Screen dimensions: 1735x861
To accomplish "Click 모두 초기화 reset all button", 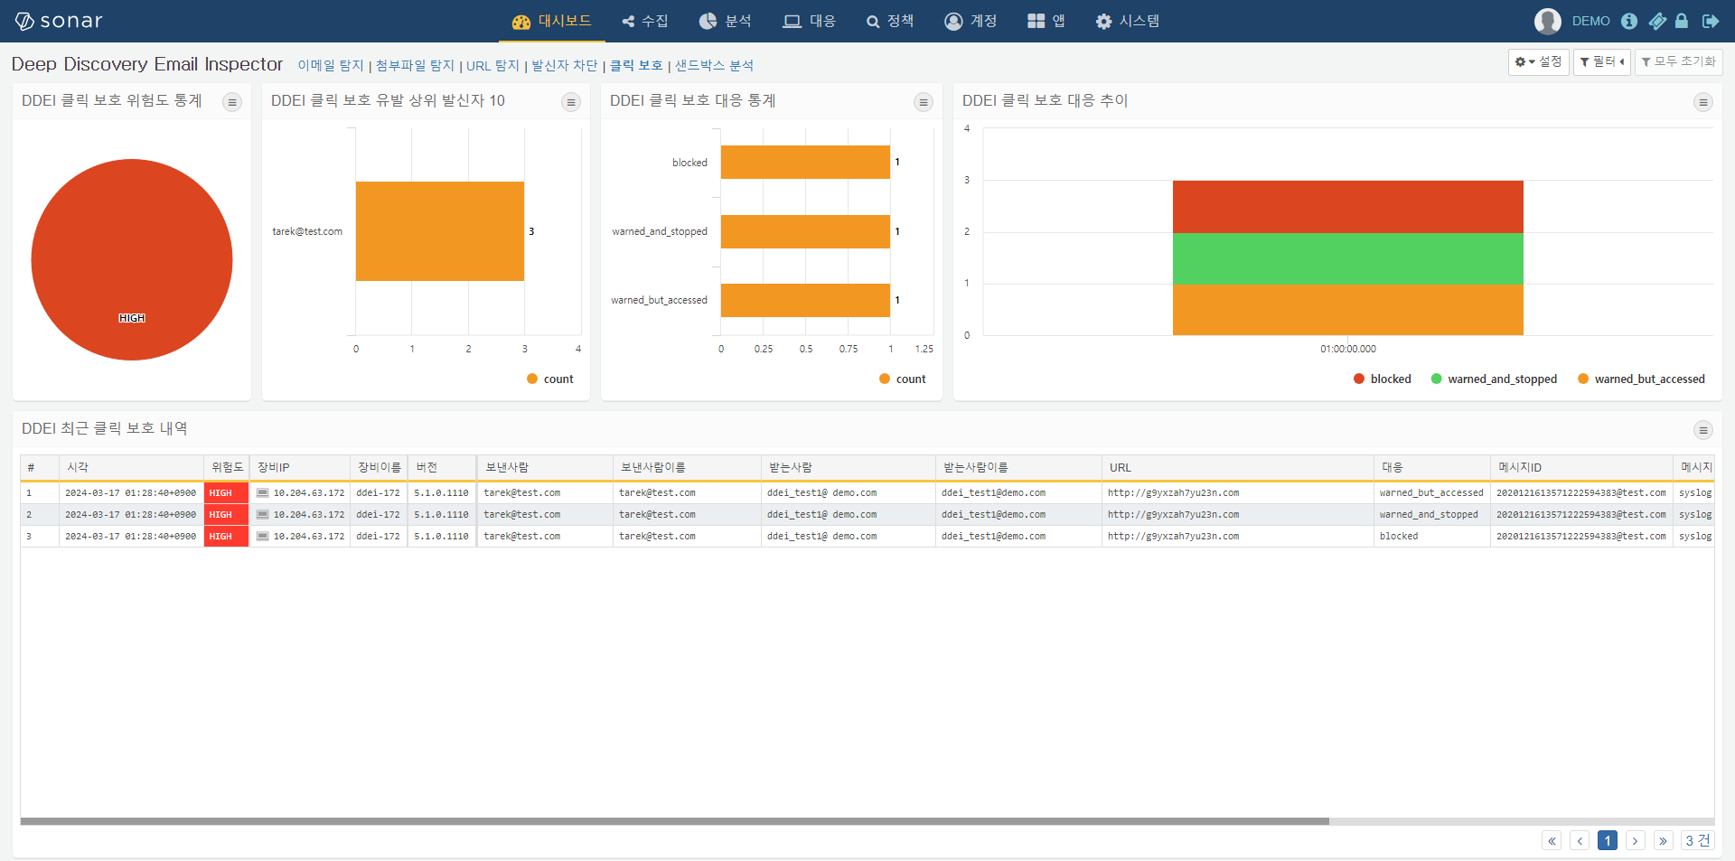I will coord(1678,61).
